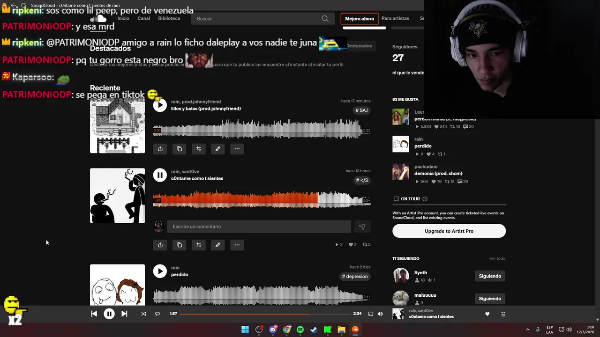
Task: View reposts count on 'c0ntame como t sientes'
Action: pyautogui.click(x=367, y=245)
